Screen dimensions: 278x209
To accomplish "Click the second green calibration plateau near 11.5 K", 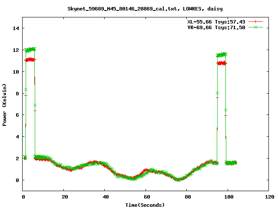I will point(222,55).
